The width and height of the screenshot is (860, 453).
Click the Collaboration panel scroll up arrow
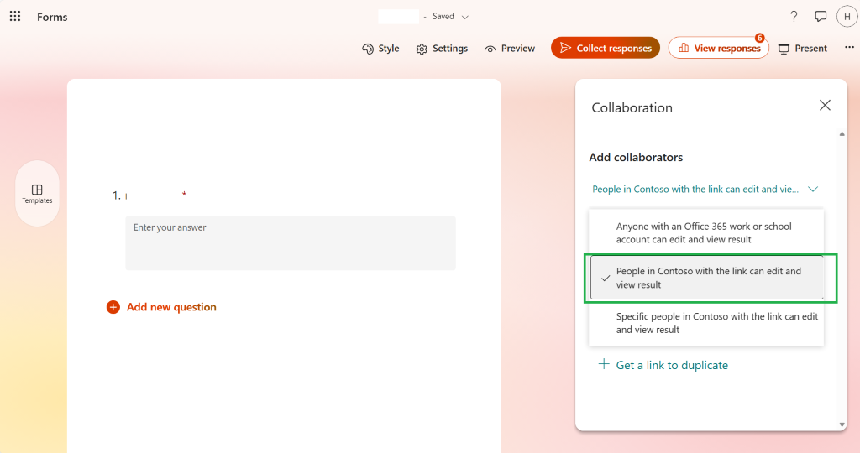(842, 133)
